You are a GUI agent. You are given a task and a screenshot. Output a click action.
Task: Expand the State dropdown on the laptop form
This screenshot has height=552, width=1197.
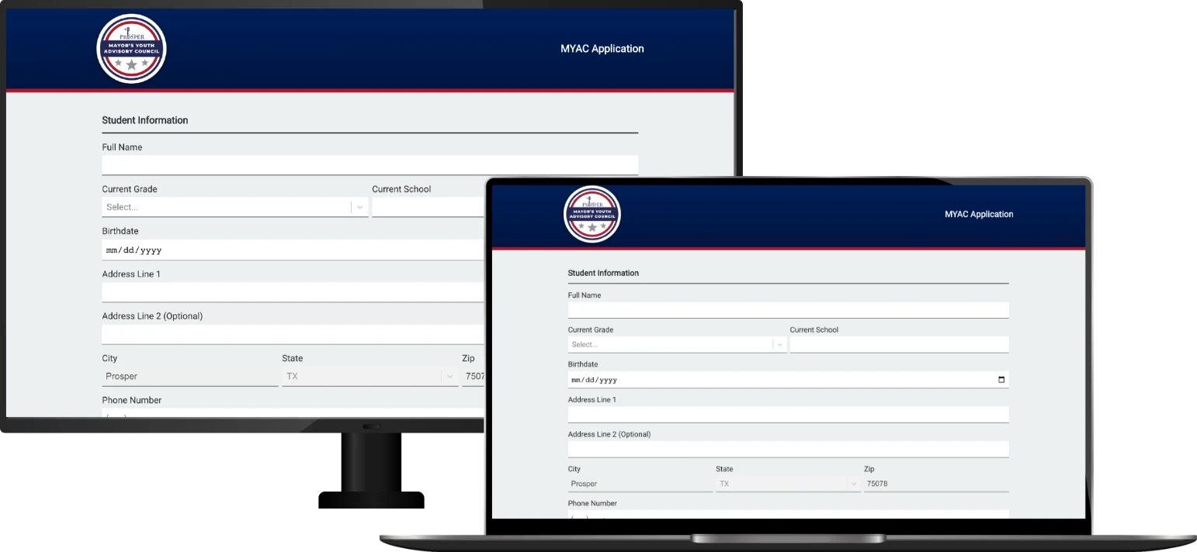coord(853,484)
